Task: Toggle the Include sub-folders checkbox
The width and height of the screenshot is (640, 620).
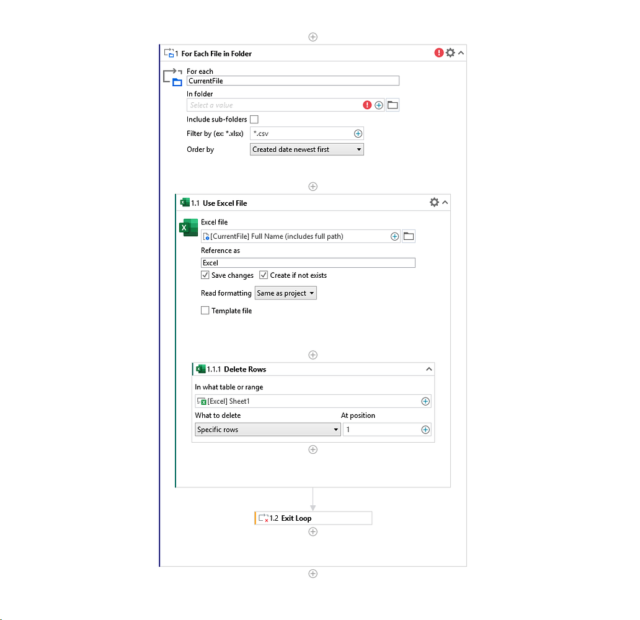Action: [254, 119]
